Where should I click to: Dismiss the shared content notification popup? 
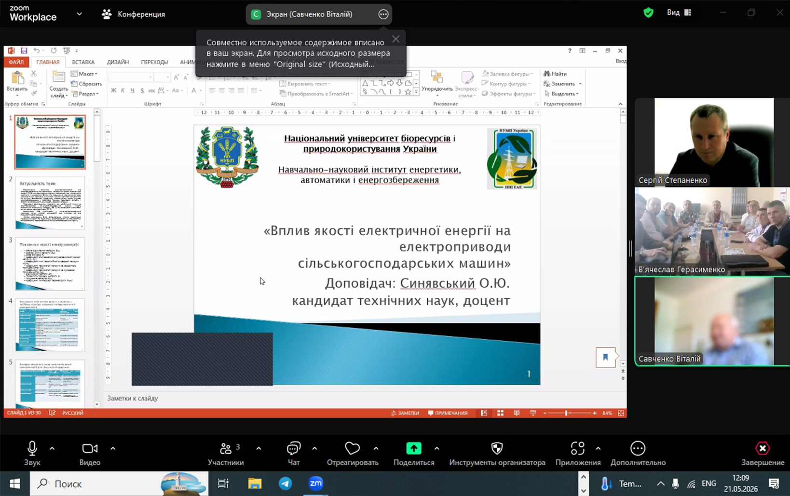(395, 39)
